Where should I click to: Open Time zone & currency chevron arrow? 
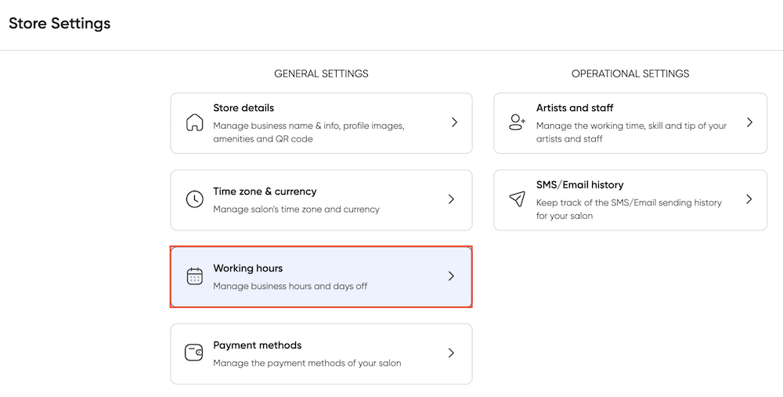(451, 199)
